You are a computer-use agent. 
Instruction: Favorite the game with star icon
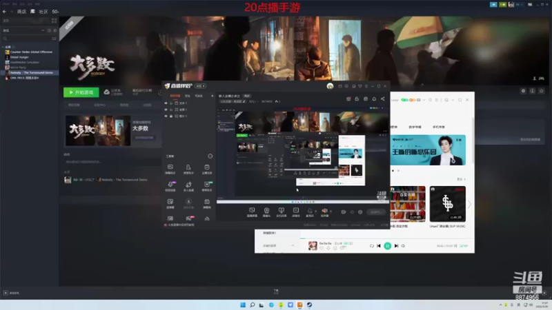click(542, 91)
